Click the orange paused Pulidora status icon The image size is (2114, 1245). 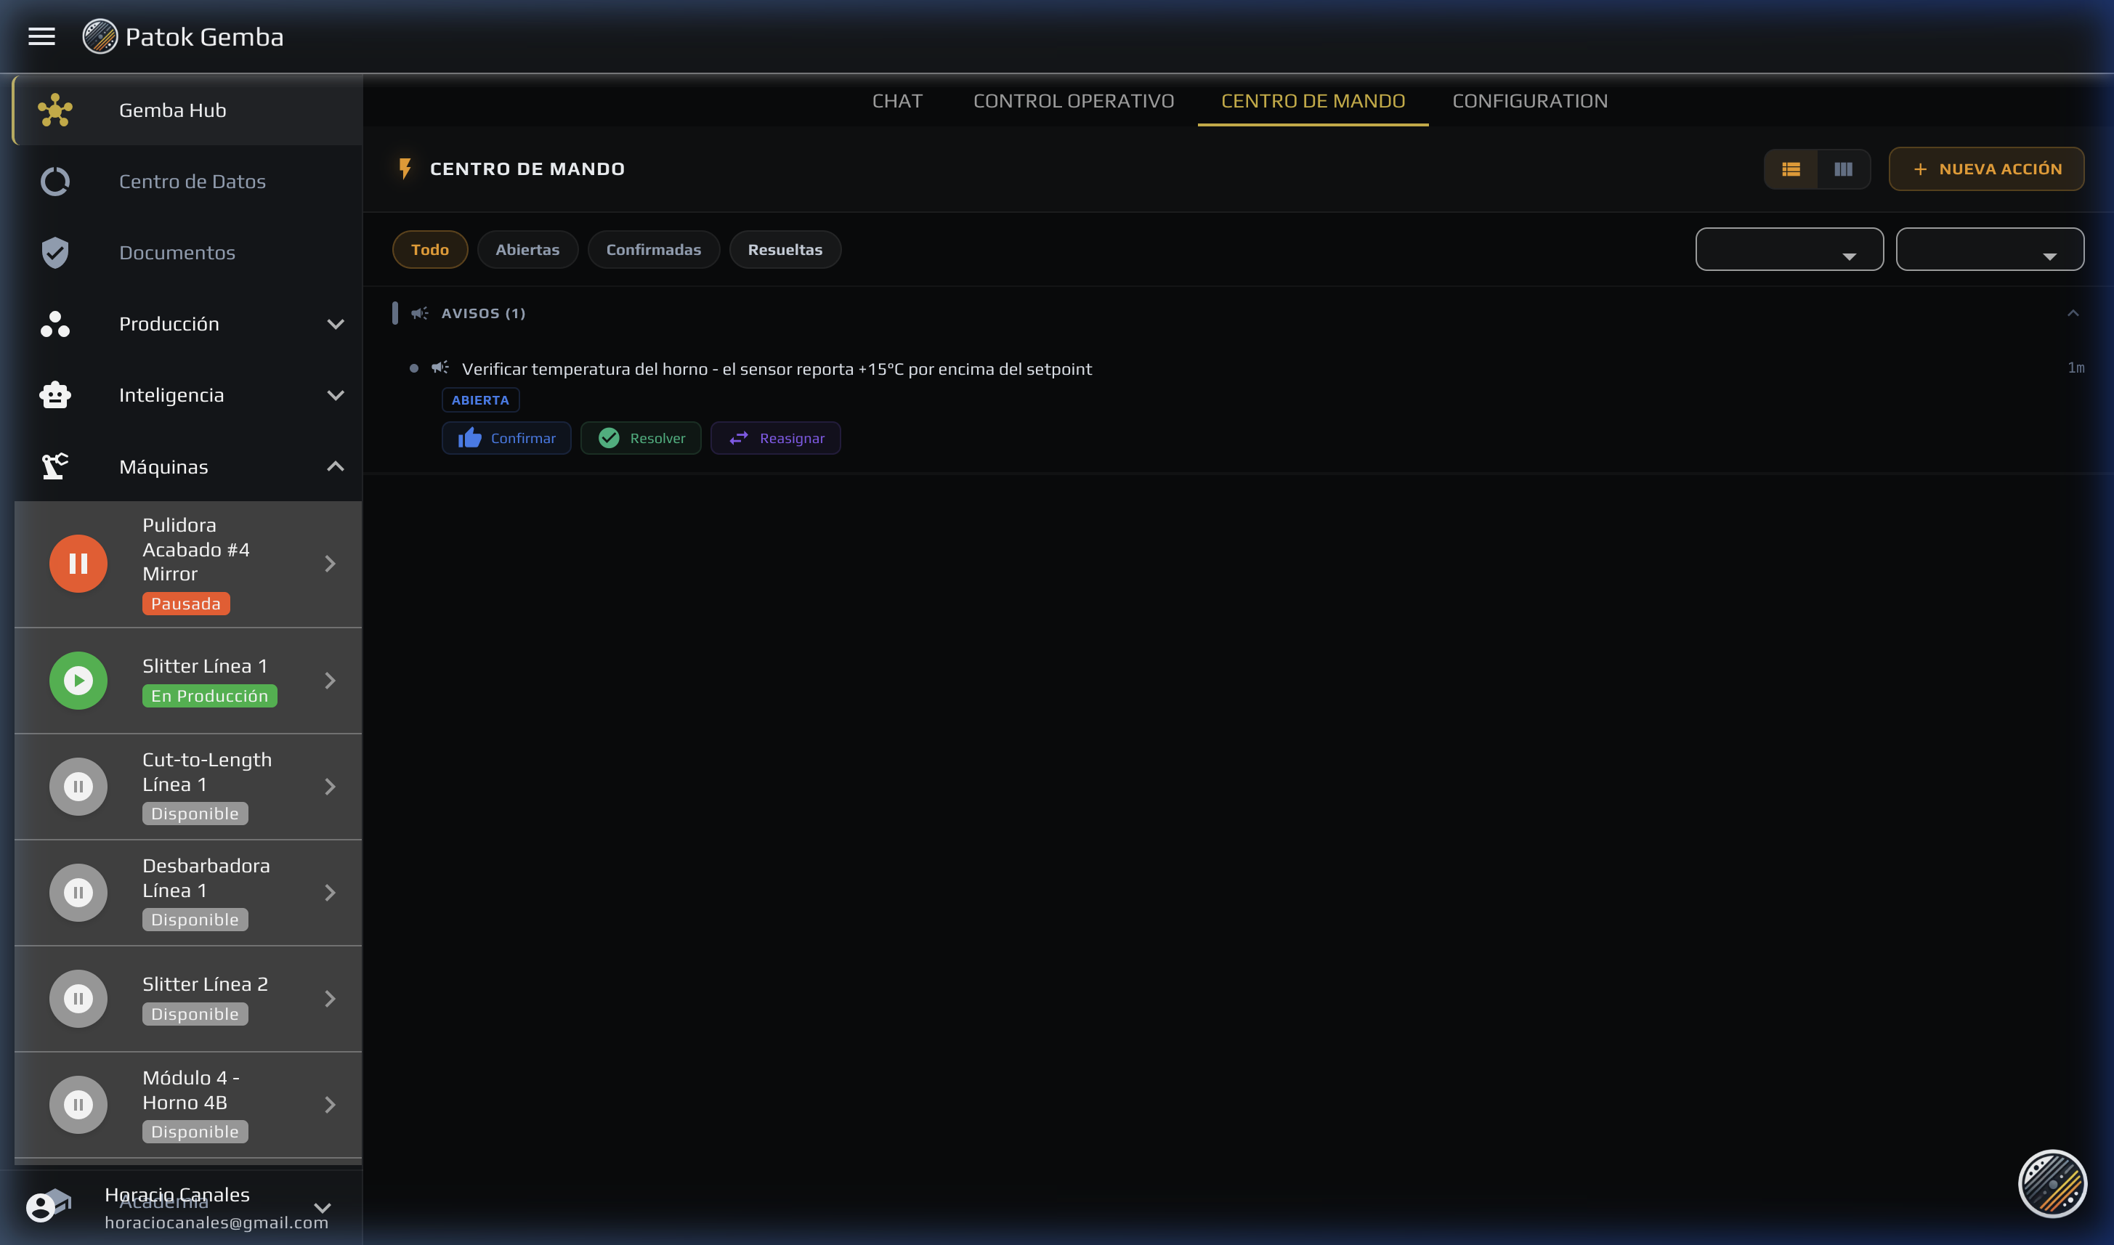tap(78, 564)
